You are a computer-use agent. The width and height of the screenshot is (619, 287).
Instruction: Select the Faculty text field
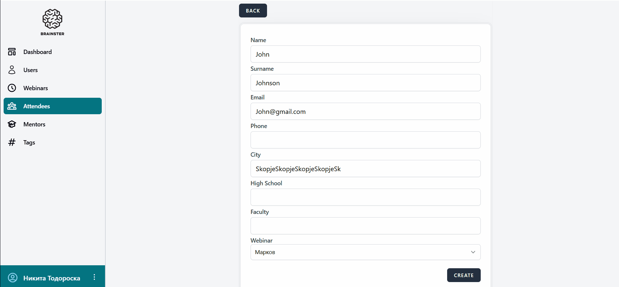click(365, 226)
